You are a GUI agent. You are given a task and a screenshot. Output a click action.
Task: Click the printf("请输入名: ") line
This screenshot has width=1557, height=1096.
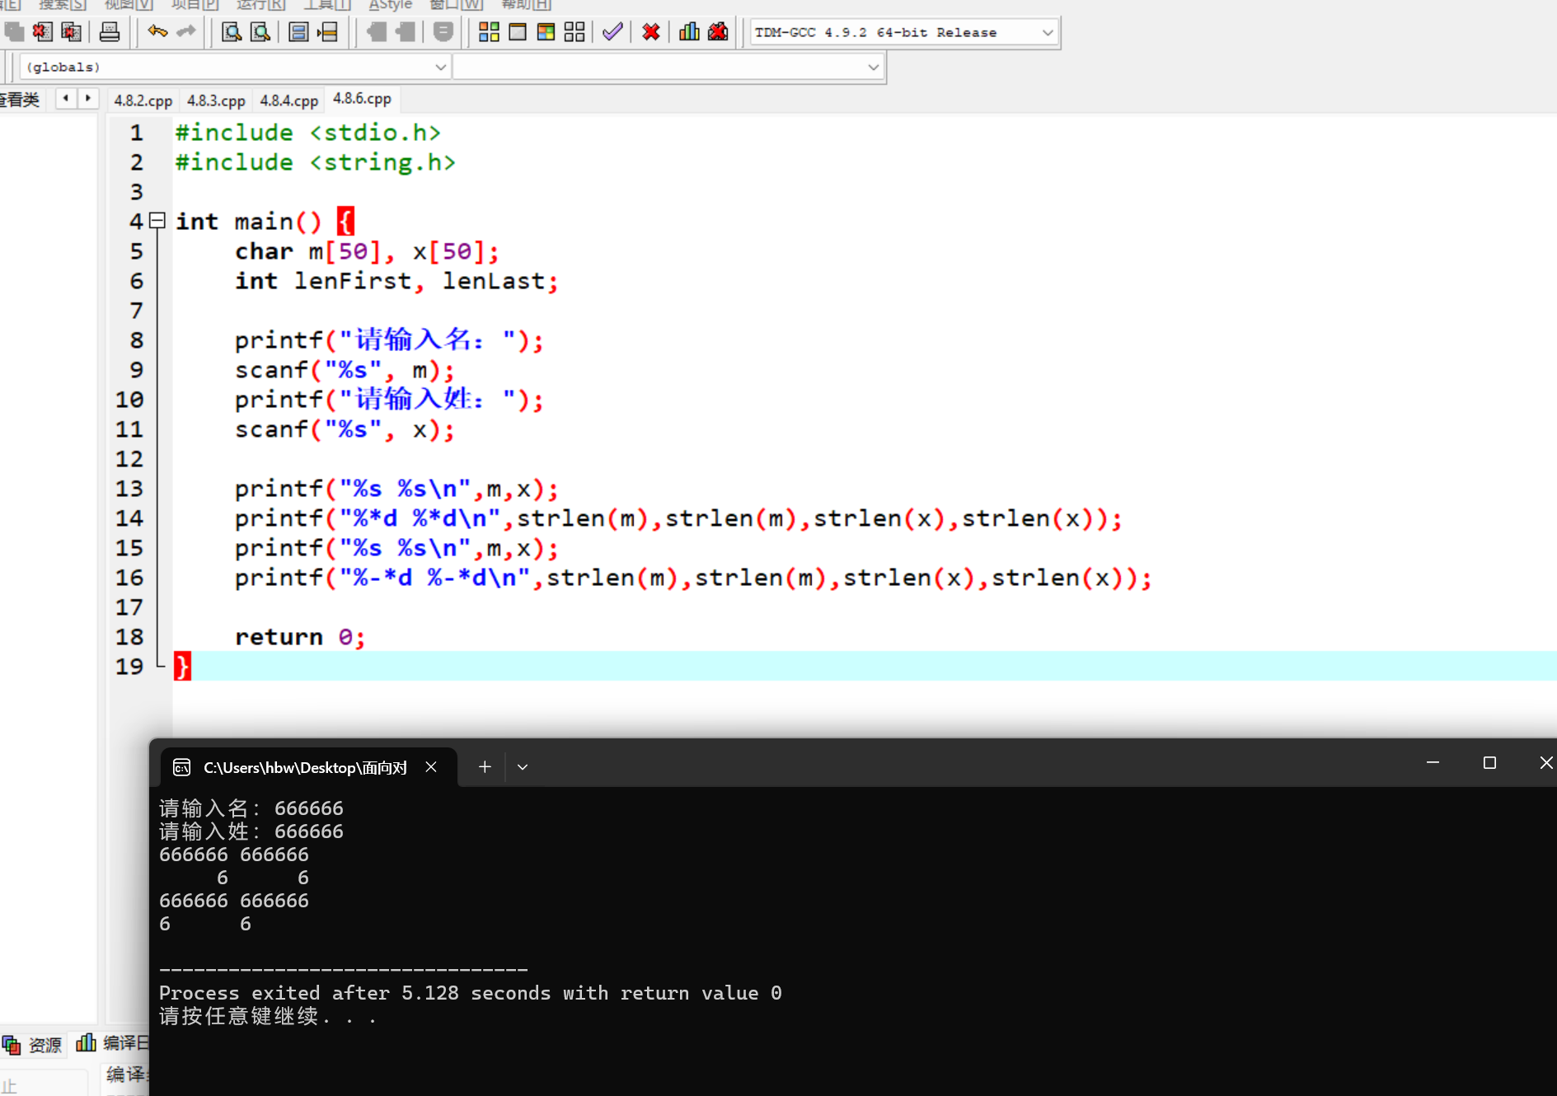coord(389,340)
